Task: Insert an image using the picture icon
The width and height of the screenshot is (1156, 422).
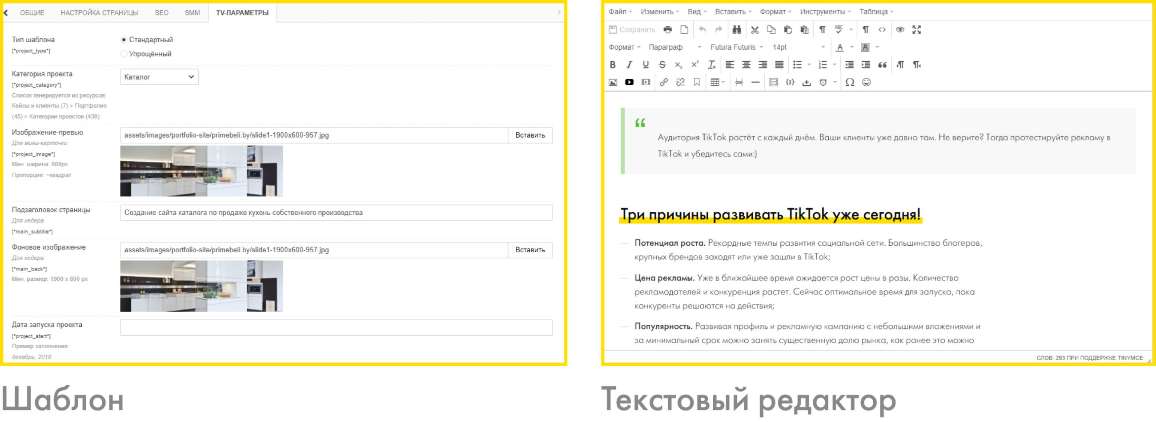Action: point(613,82)
